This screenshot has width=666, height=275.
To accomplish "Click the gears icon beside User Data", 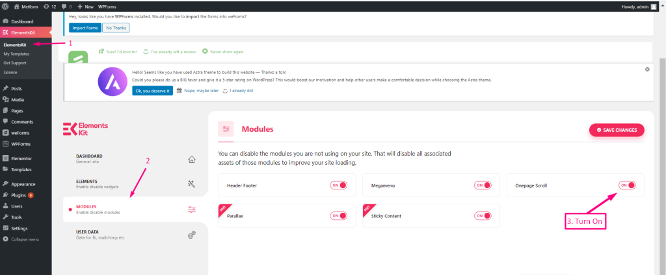I will (192, 235).
